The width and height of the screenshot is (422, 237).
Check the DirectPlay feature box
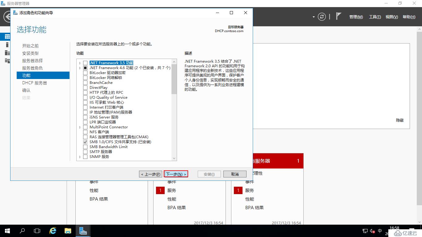(x=85, y=88)
